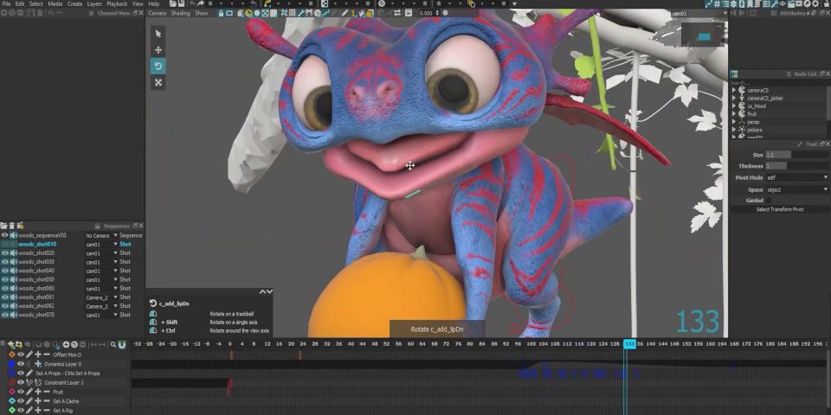This screenshot has height=415, width=831.
Task: Click the plus icon on Fruit layer
Action: [37, 392]
